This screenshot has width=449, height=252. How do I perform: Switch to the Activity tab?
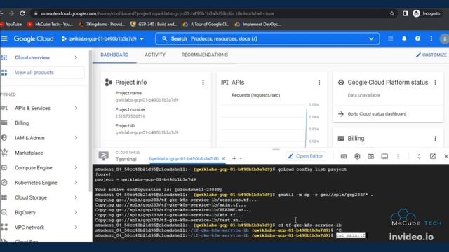point(155,55)
